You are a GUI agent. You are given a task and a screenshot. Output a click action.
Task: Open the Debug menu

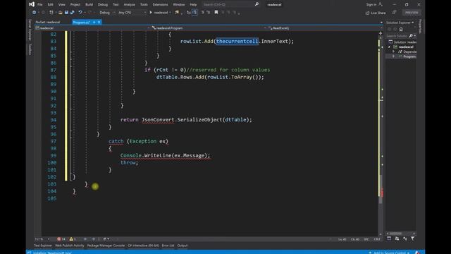(x=103, y=5)
